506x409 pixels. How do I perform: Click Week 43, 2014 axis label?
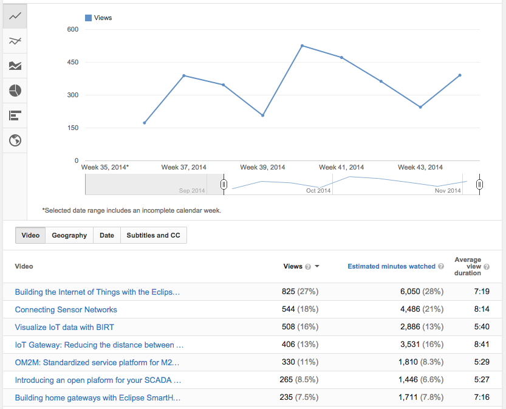pyautogui.click(x=420, y=167)
